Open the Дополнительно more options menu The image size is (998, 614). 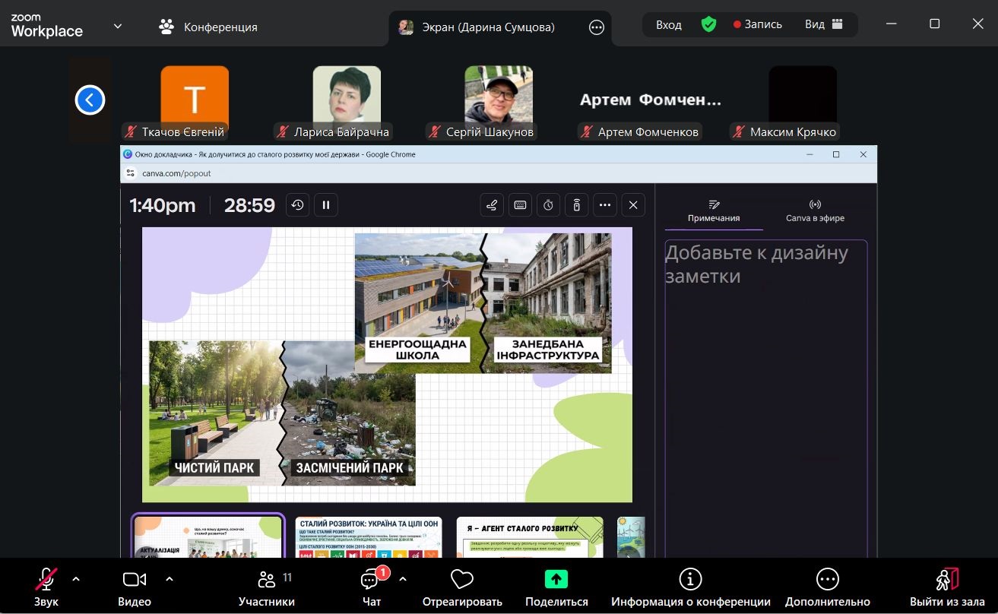coord(827,586)
